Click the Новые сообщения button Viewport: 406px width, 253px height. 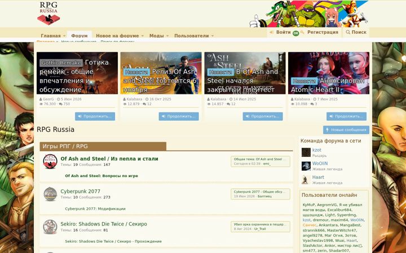click(x=346, y=130)
